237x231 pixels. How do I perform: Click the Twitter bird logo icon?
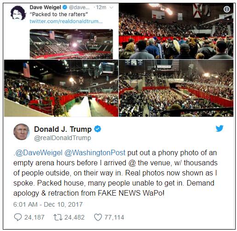pos(220,128)
